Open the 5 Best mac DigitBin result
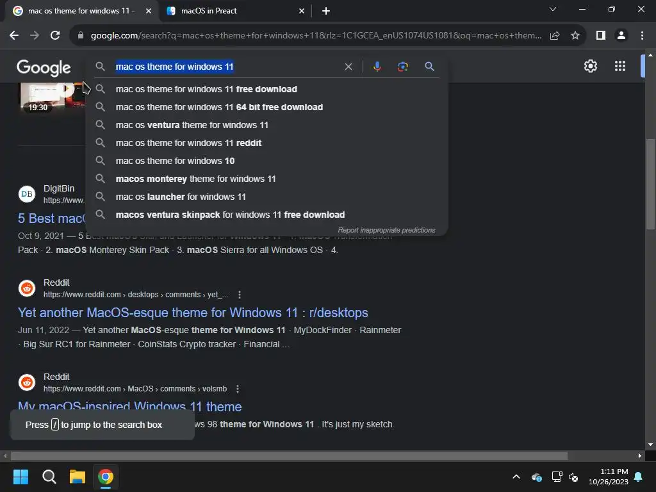Image resolution: width=656 pixels, height=492 pixels. tap(51, 218)
